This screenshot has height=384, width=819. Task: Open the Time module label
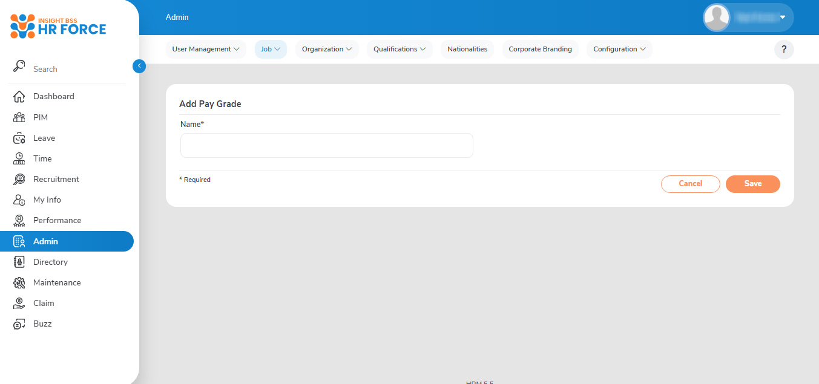click(42, 158)
